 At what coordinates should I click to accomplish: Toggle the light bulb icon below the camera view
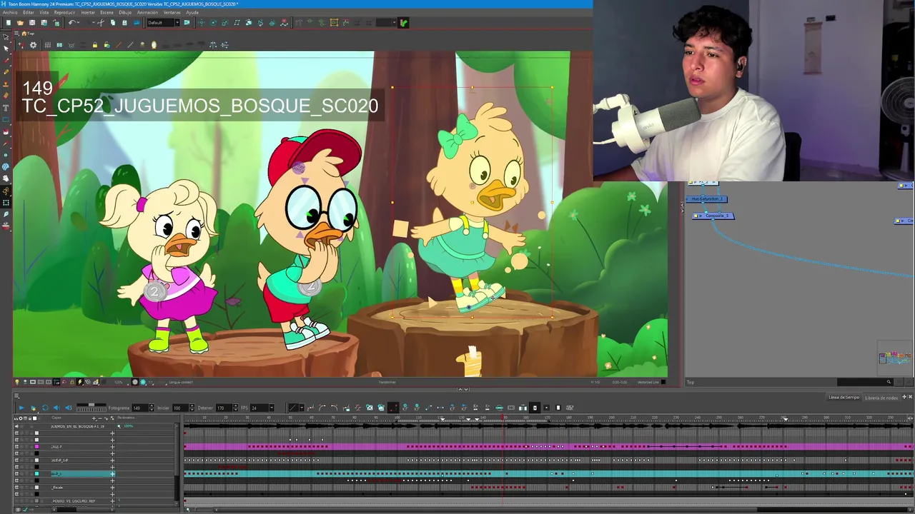click(x=17, y=382)
